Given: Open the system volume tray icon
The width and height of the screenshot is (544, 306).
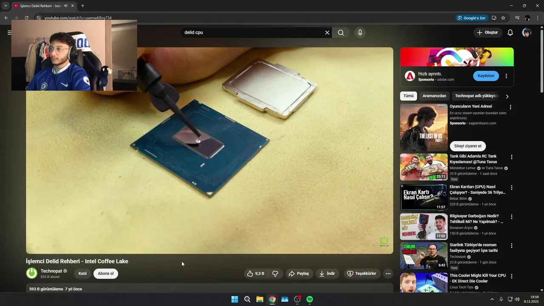Looking at the screenshot, I should tap(517, 299).
